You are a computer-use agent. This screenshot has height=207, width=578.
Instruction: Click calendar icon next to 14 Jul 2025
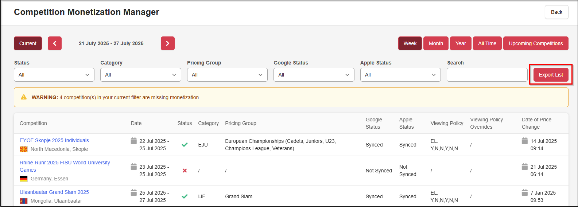tap(525, 141)
